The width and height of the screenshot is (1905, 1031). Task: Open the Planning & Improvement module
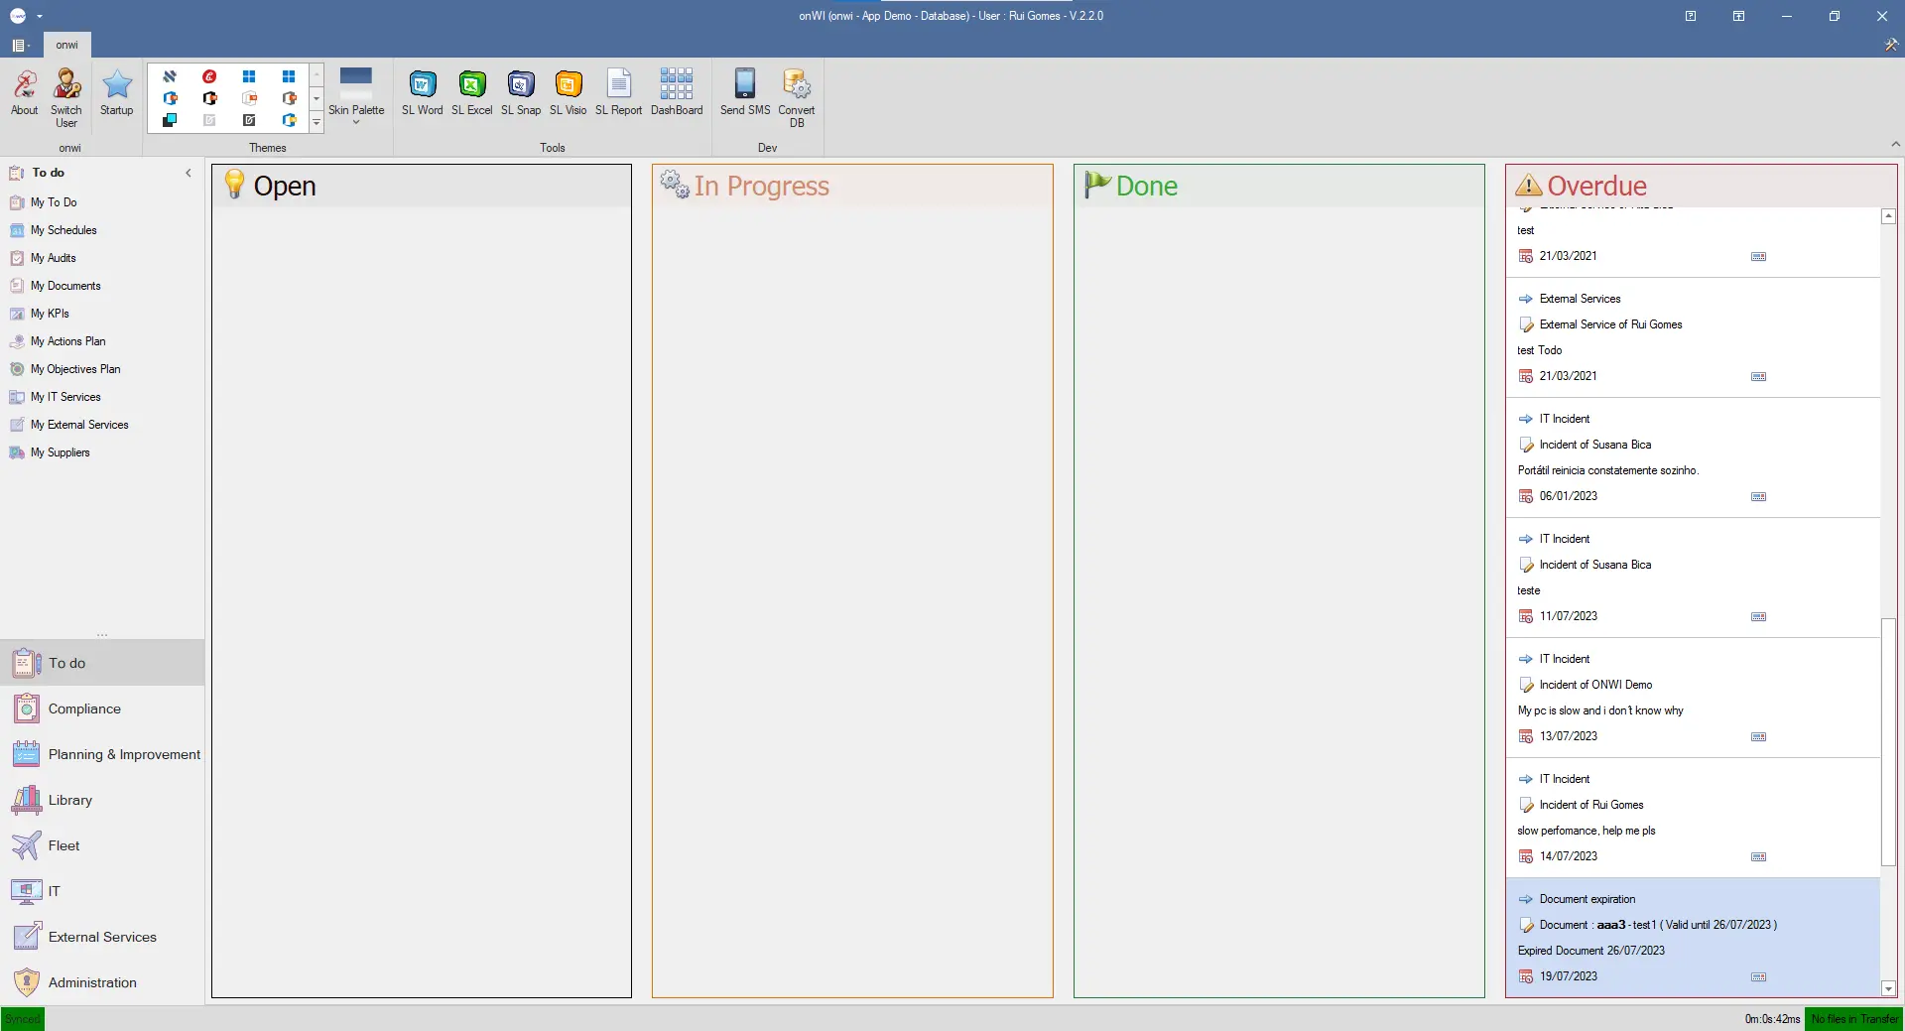pyautogui.click(x=102, y=754)
